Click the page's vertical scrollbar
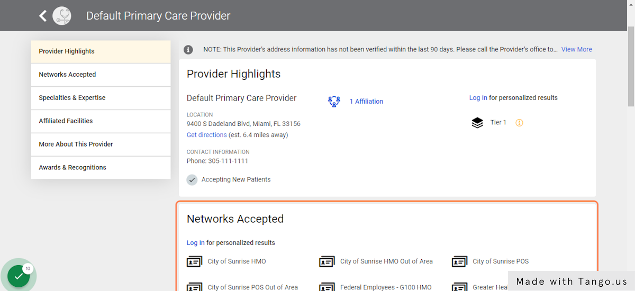The image size is (635, 291). coord(631,145)
